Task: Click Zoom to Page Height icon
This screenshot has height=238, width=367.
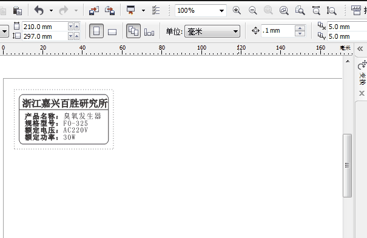Action: tap(332, 10)
